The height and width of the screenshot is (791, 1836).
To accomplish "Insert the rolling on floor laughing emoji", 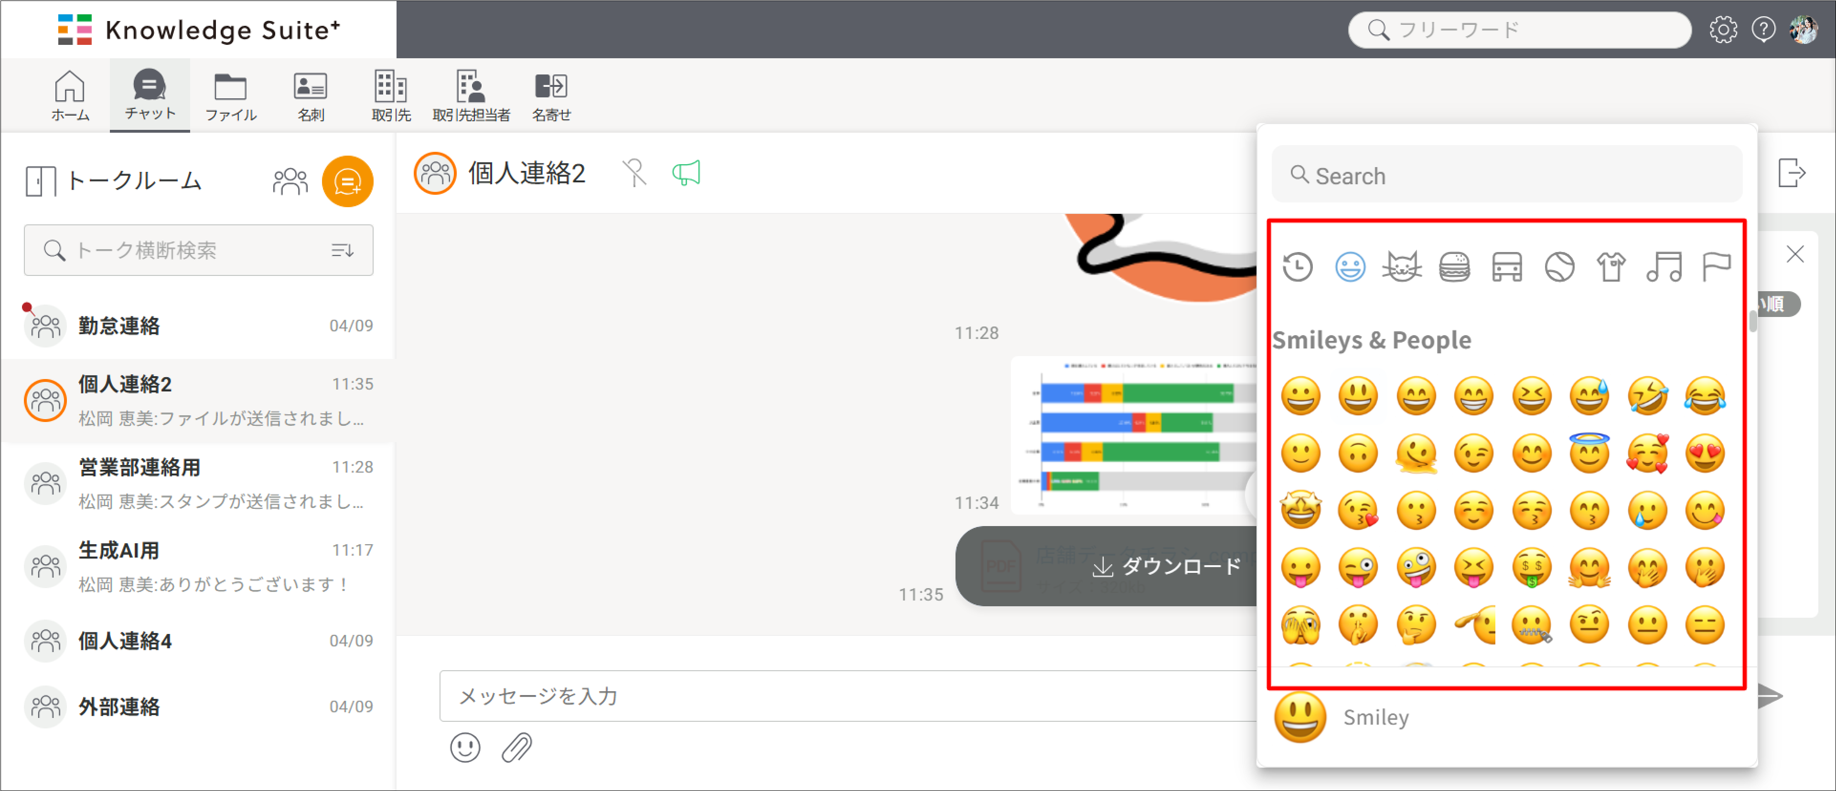I will click(x=1647, y=396).
